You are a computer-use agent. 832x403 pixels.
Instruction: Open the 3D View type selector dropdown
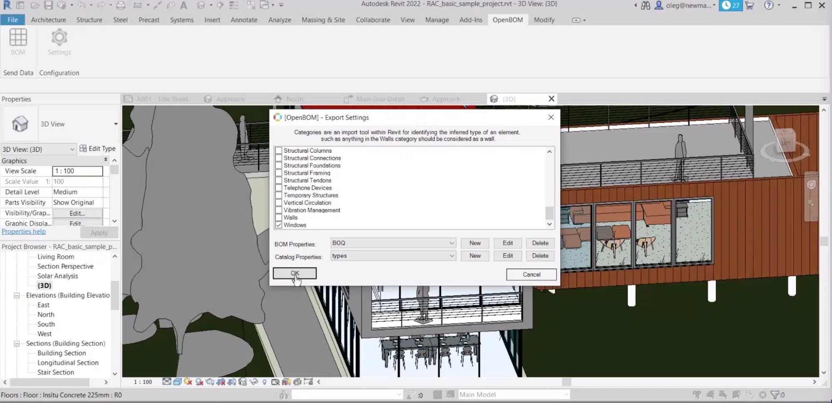pyautogui.click(x=116, y=124)
